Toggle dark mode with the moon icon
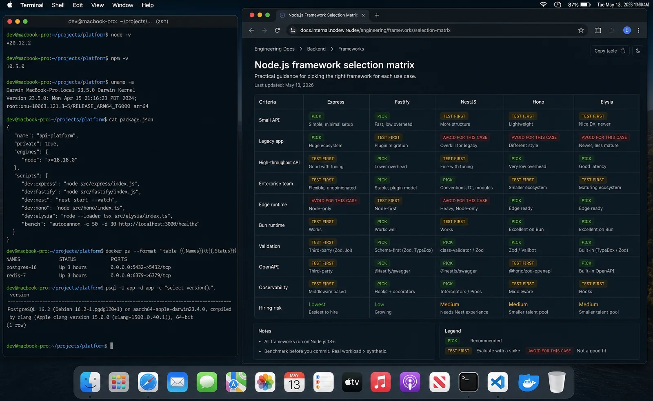Image resolution: width=653 pixels, height=401 pixels. 637,51
